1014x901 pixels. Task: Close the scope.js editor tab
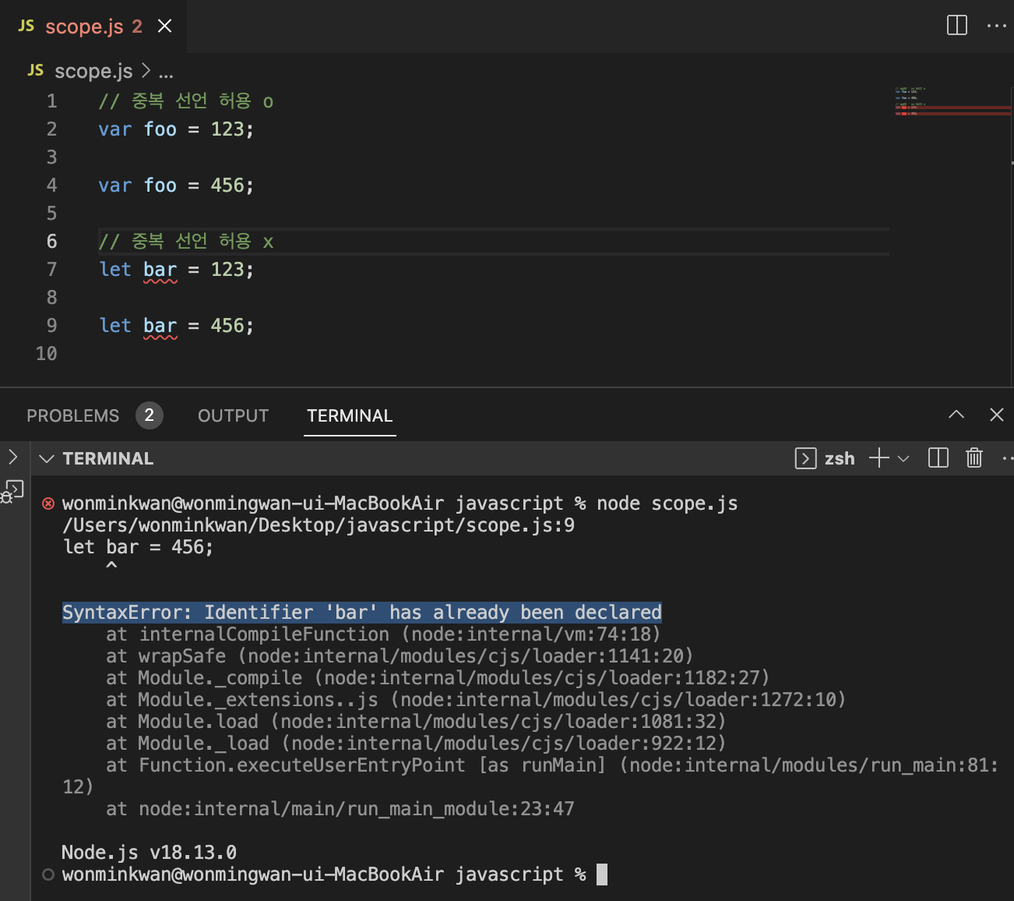(x=164, y=26)
